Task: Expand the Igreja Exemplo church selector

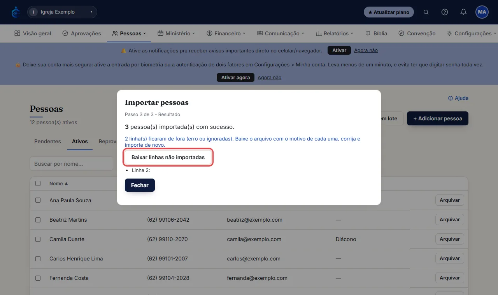Action: point(62,12)
